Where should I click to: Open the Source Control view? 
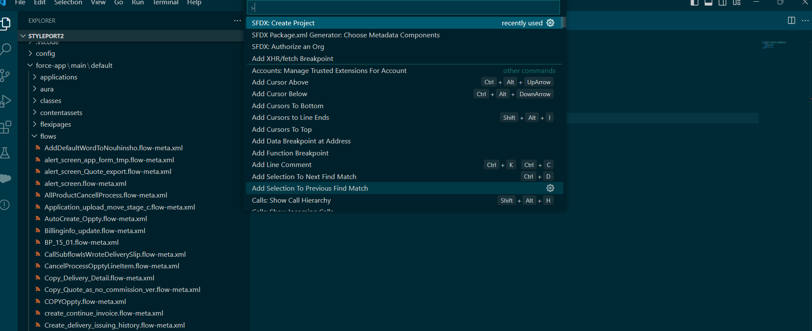coord(5,75)
